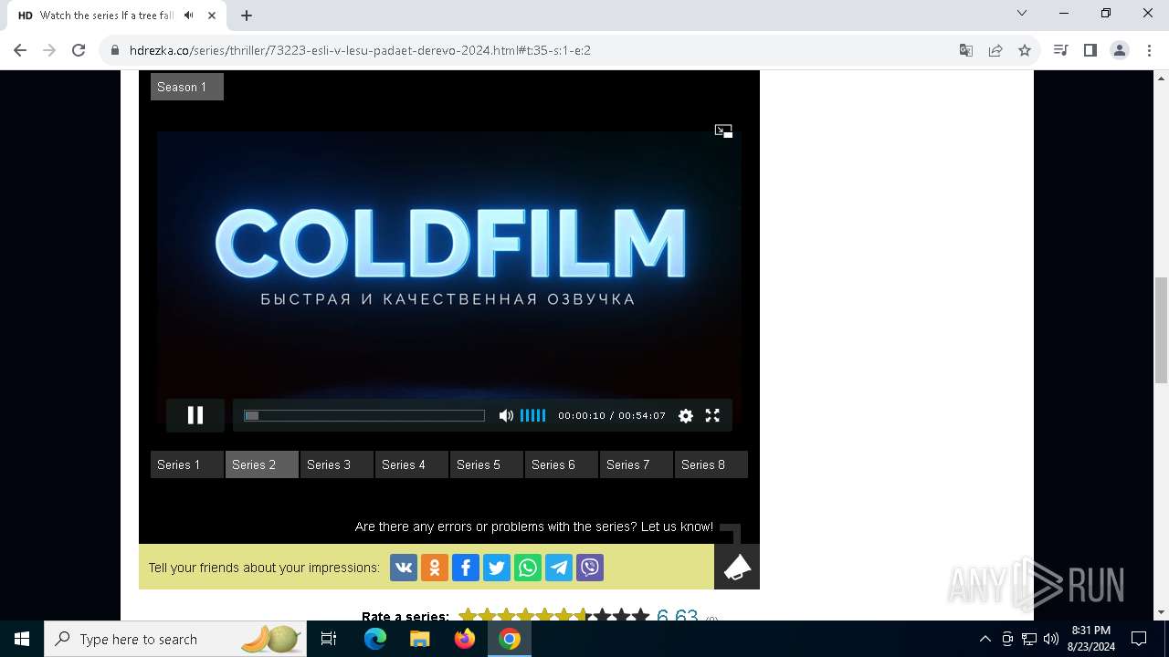Share via Telegram
The width and height of the screenshot is (1169, 657).
[559, 568]
